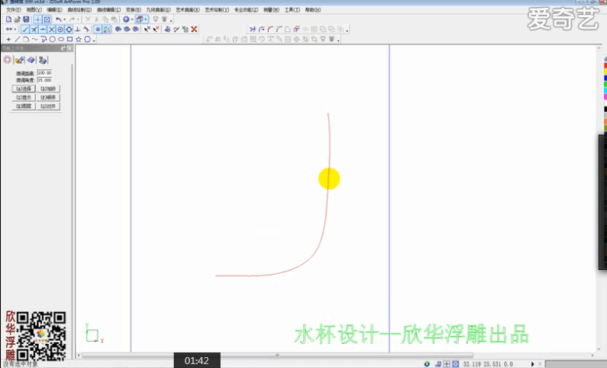Open undo history dropdown arrow
The height and width of the screenshot is (368, 607).
pos(64,19)
